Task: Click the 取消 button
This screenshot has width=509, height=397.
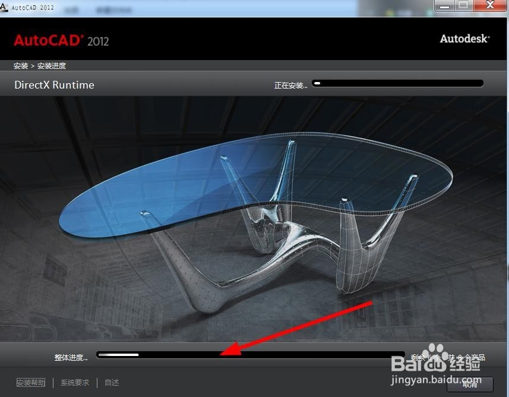Action: click(470, 385)
